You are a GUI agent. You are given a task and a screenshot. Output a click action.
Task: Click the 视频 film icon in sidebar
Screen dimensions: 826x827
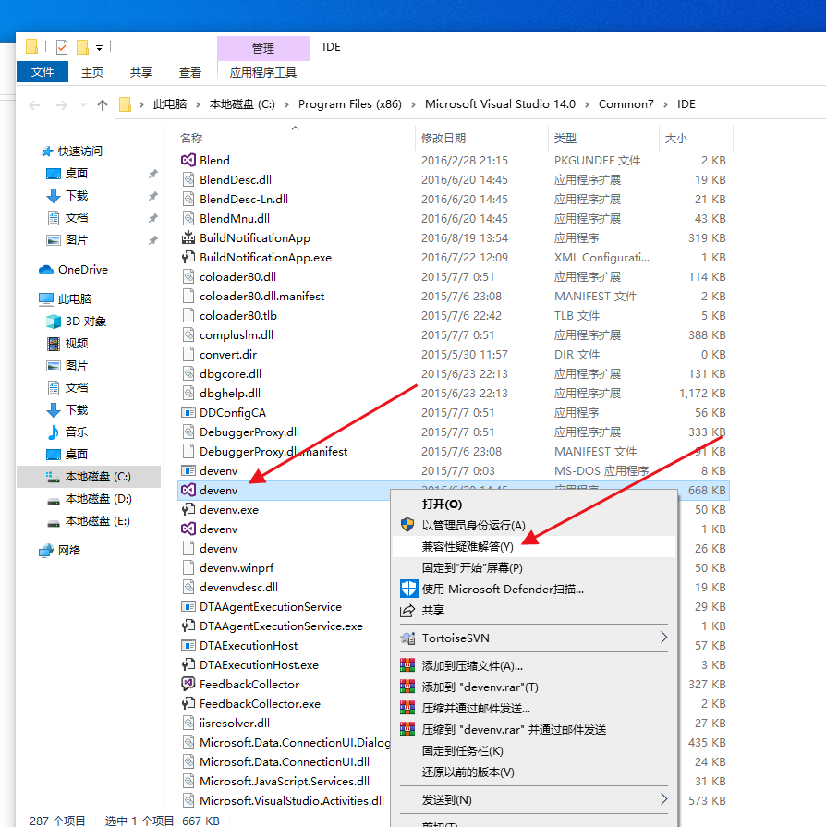coord(54,344)
